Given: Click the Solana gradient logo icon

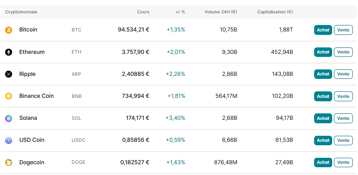Looking at the screenshot, I should [9, 118].
